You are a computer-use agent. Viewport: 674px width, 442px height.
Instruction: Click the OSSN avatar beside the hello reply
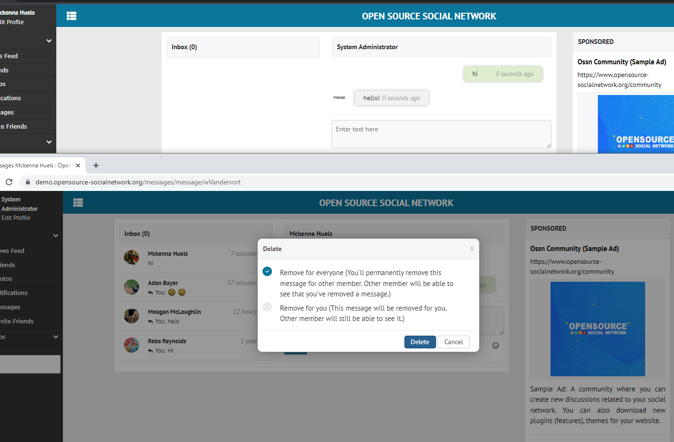[x=340, y=97]
